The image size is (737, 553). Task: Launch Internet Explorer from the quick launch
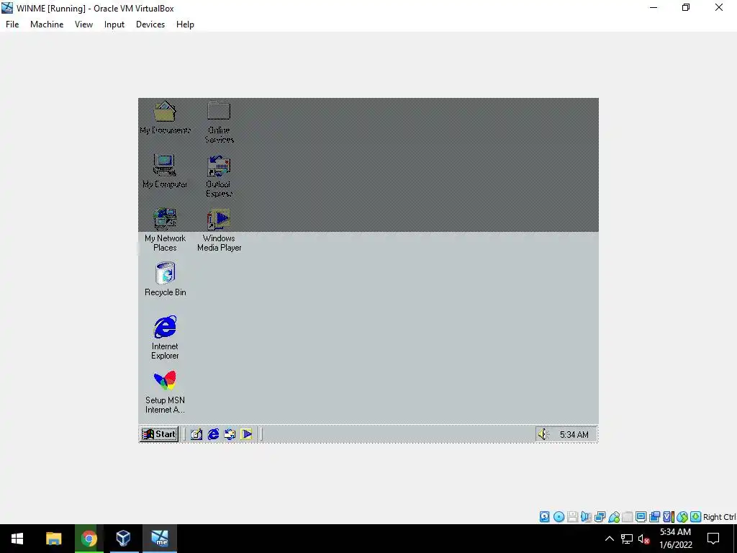[213, 434]
